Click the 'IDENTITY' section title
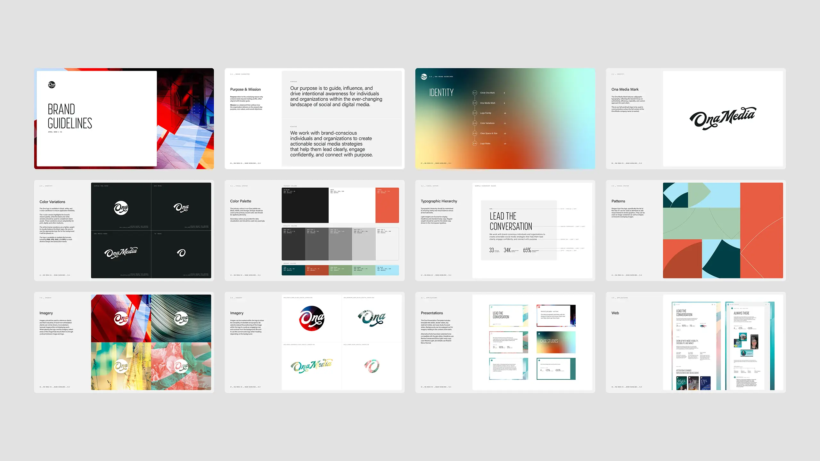The width and height of the screenshot is (820, 461). point(441,93)
